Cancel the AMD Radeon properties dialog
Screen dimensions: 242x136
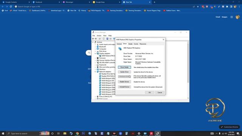pyautogui.click(x=160, y=93)
